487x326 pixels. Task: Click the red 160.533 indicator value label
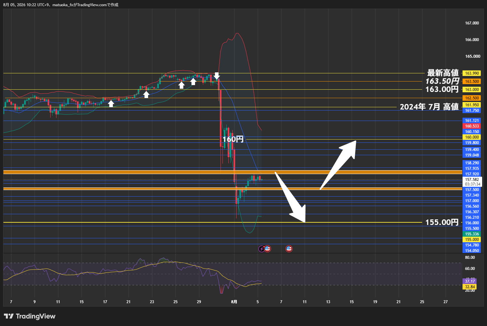pyautogui.click(x=472, y=126)
